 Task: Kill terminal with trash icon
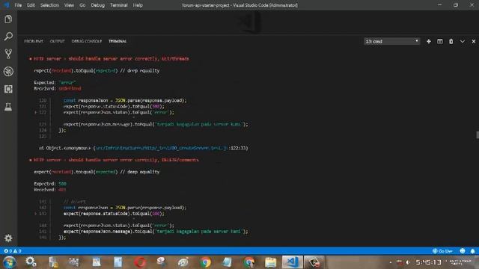point(451,41)
